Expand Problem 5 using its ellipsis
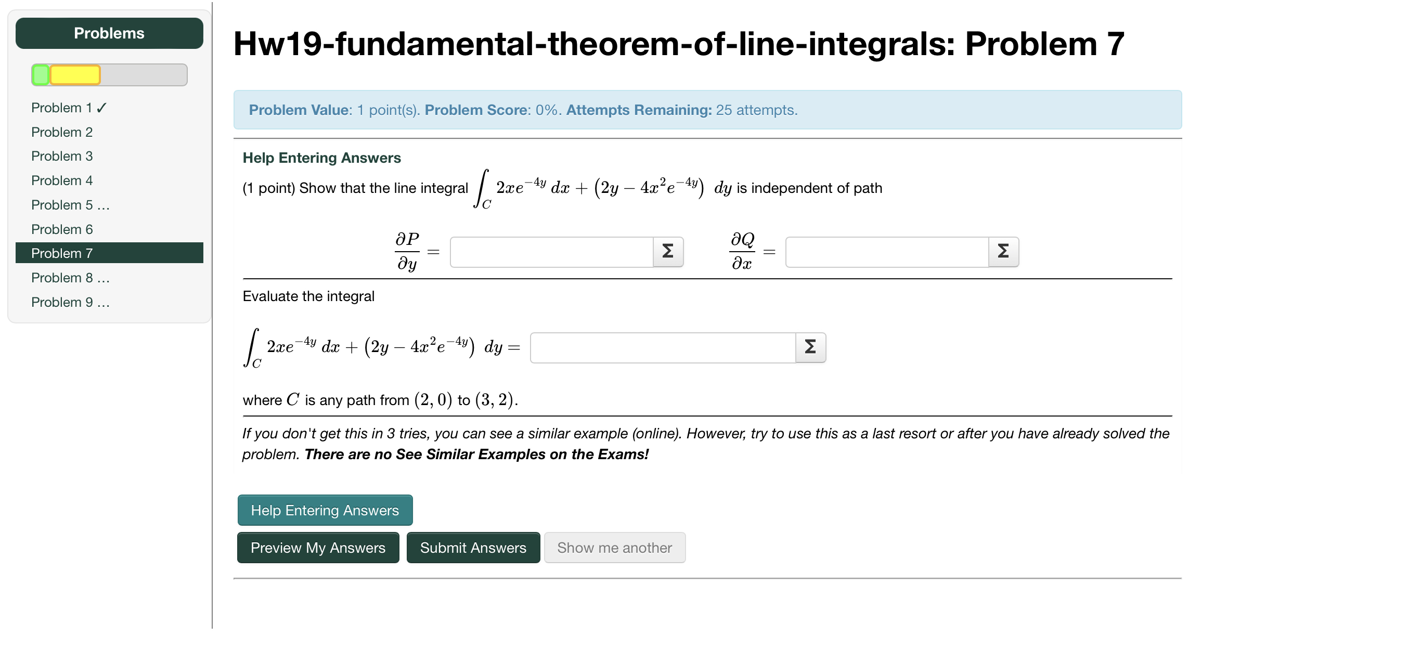This screenshot has width=1421, height=663. pyautogui.click(x=104, y=205)
